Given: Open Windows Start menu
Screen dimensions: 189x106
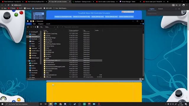Looking at the screenshot, I should coord(2,104).
